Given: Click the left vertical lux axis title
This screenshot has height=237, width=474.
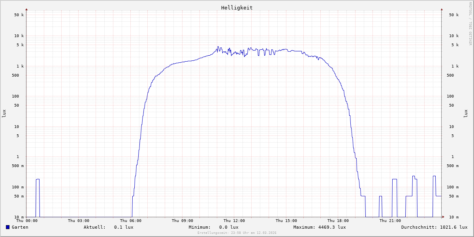Looking at the screenshot, I should click(4, 113).
